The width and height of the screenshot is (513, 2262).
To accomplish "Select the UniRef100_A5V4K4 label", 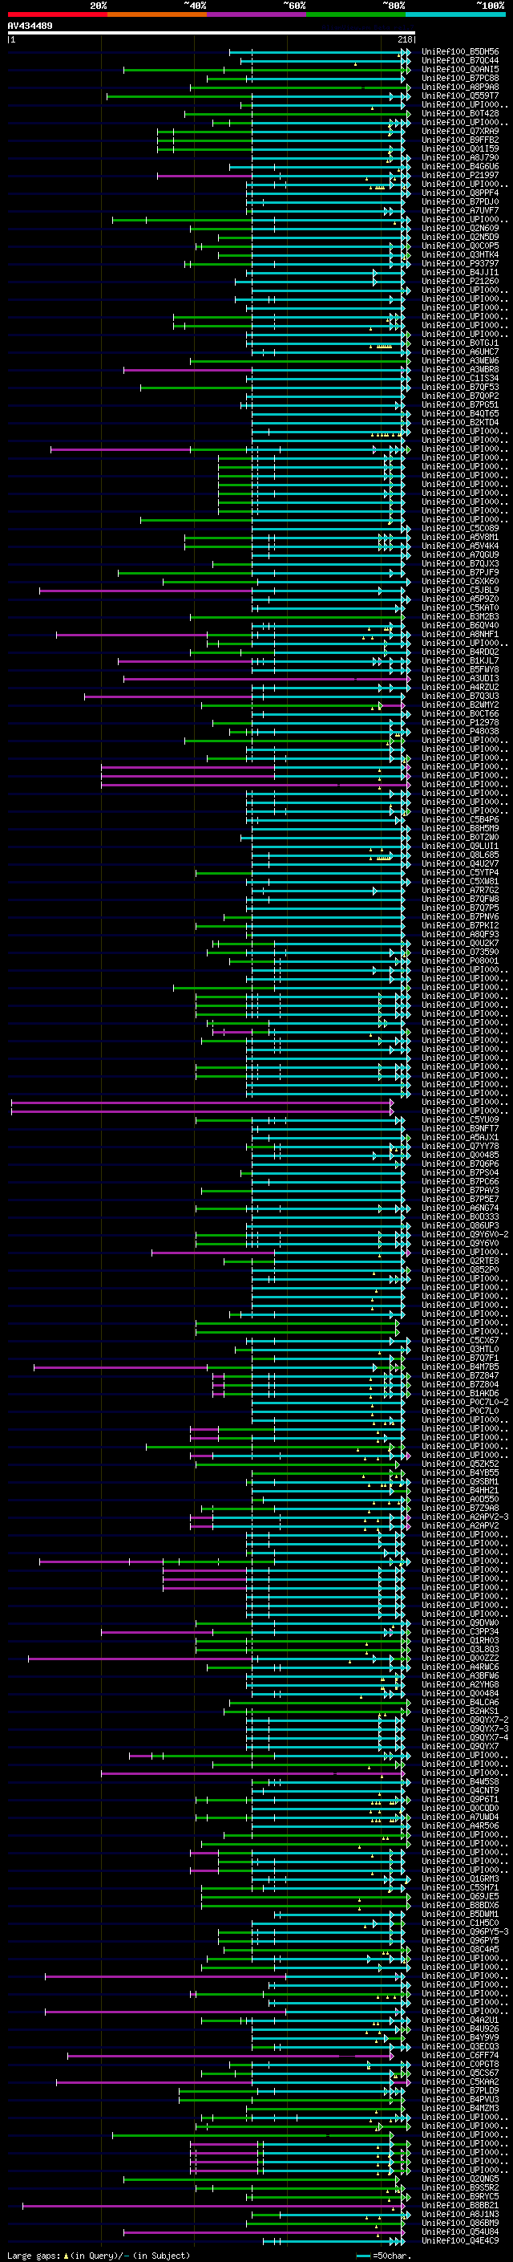I will (460, 546).
